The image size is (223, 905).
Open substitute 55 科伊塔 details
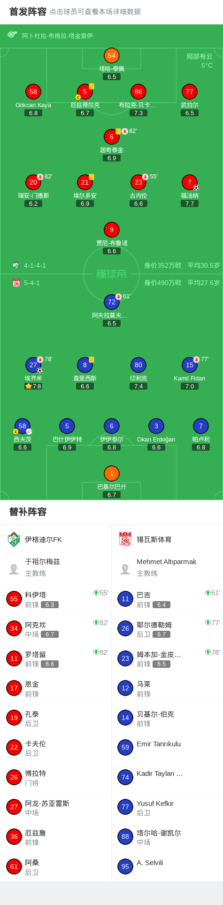56,599
